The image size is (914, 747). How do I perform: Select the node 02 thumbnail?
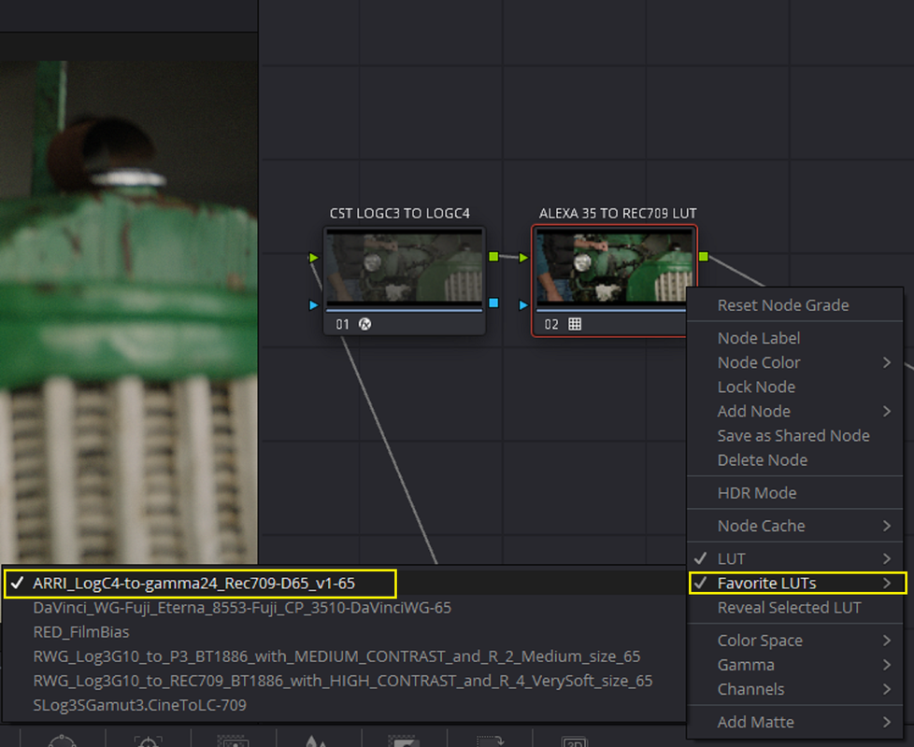point(614,267)
